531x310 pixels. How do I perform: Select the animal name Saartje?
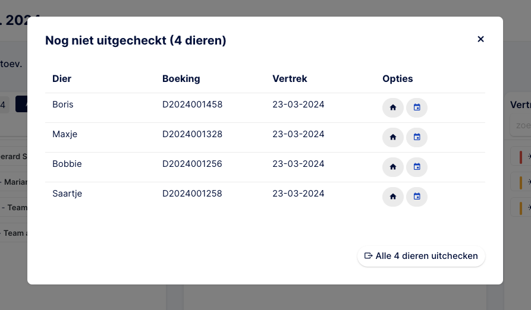tap(67, 194)
